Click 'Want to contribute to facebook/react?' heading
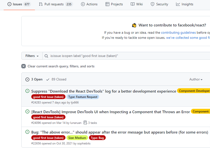This screenshot has width=210, height=150. click(x=172, y=25)
